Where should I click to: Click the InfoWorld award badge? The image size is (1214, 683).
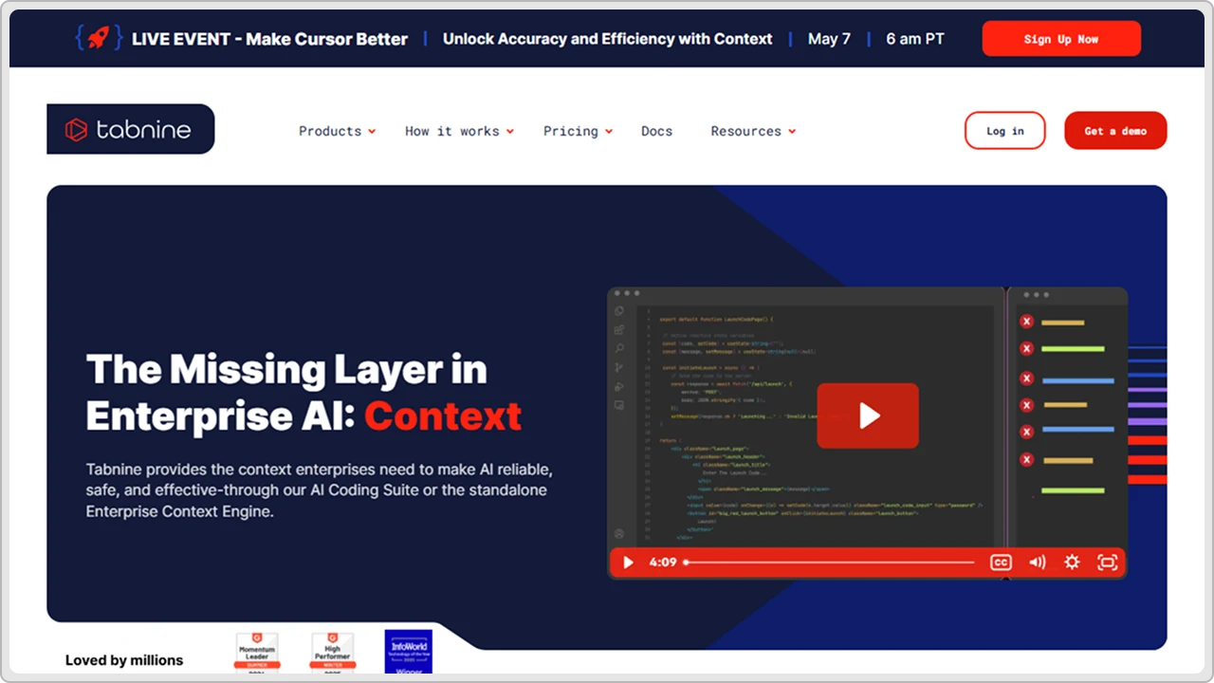(x=409, y=652)
